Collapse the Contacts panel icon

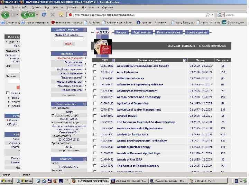point(85,159)
